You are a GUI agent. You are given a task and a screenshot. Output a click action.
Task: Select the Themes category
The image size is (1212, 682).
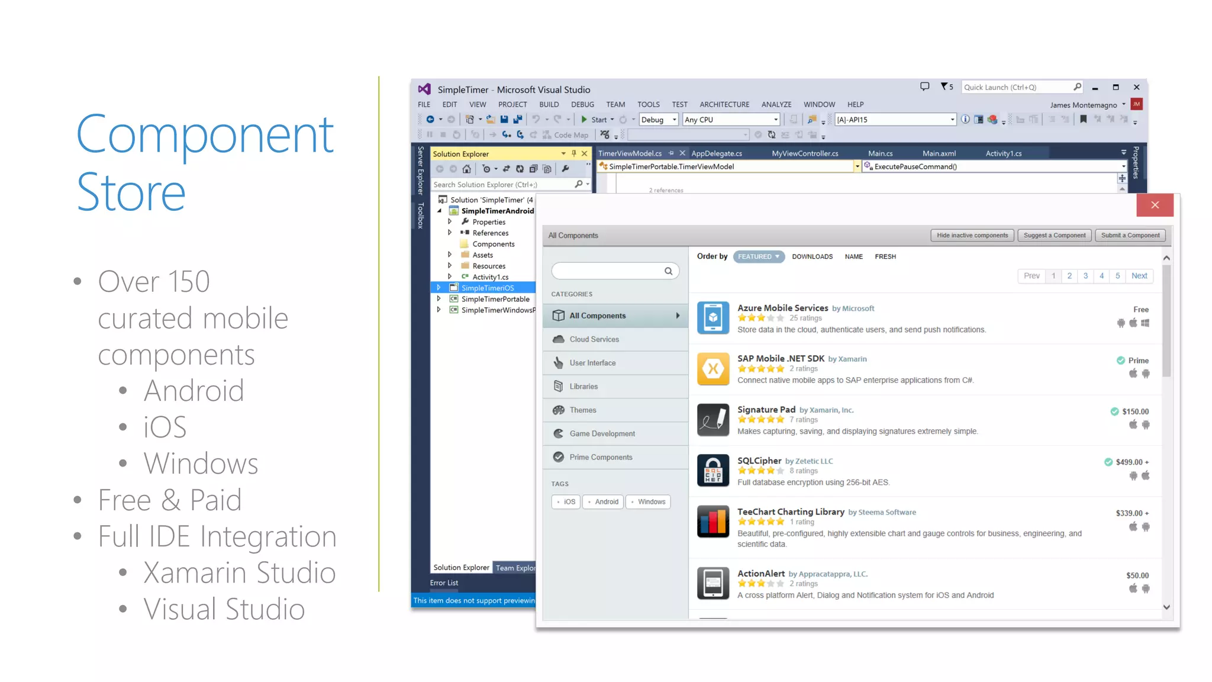(x=615, y=410)
